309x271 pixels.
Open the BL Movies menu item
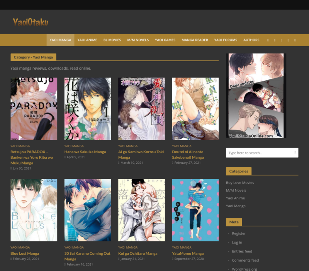112,40
